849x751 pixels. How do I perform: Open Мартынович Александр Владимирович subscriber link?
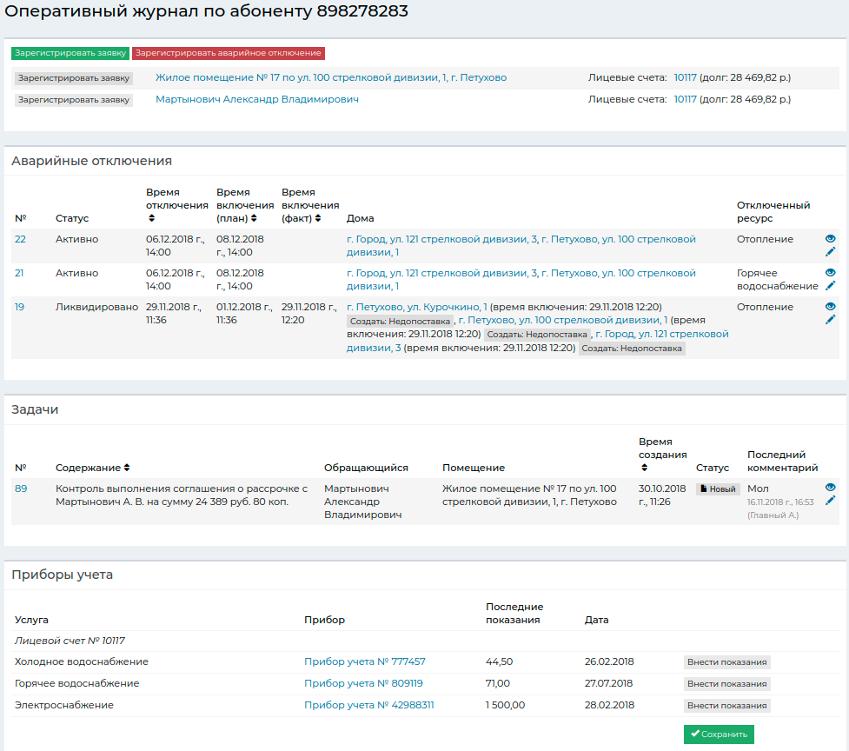(x=256, y=99)
